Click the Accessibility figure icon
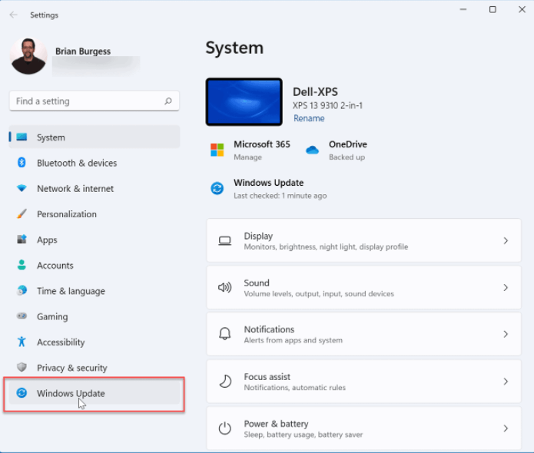This screenshot has width=534, height=453. click(22, 342)
